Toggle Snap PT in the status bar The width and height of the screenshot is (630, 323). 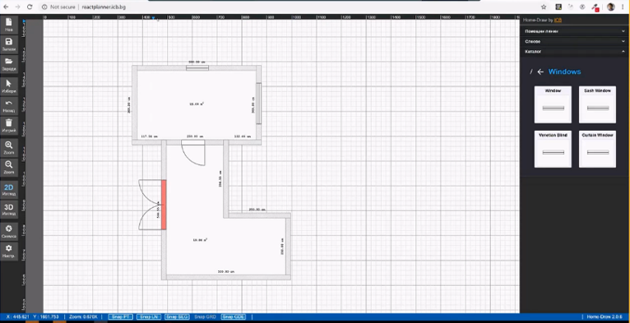[x=121, y=317]
